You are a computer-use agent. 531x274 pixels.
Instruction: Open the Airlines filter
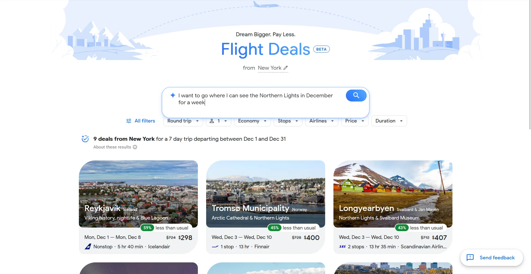322,121
